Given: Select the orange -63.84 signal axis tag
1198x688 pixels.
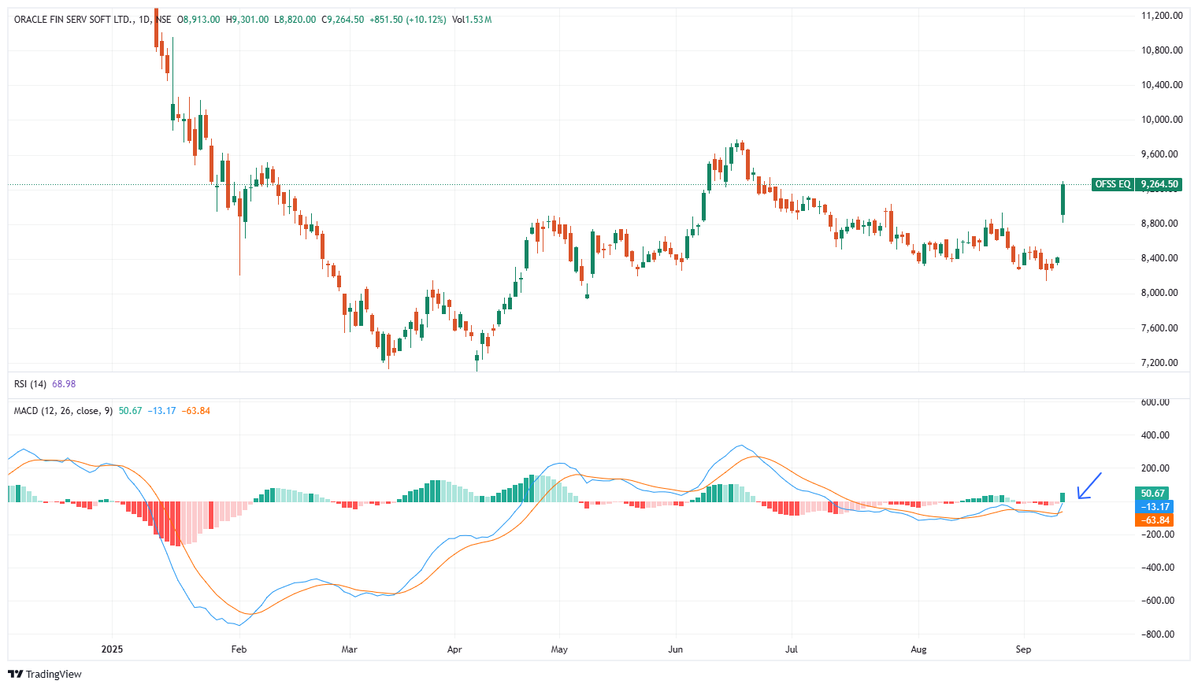Looking at the screenshot, I should tap(1152, 520).
